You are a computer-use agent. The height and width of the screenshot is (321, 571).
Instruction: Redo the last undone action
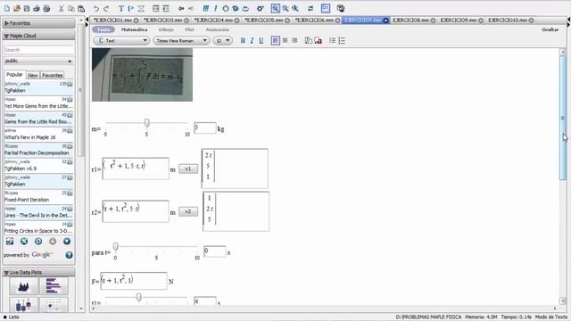(106, 8)
